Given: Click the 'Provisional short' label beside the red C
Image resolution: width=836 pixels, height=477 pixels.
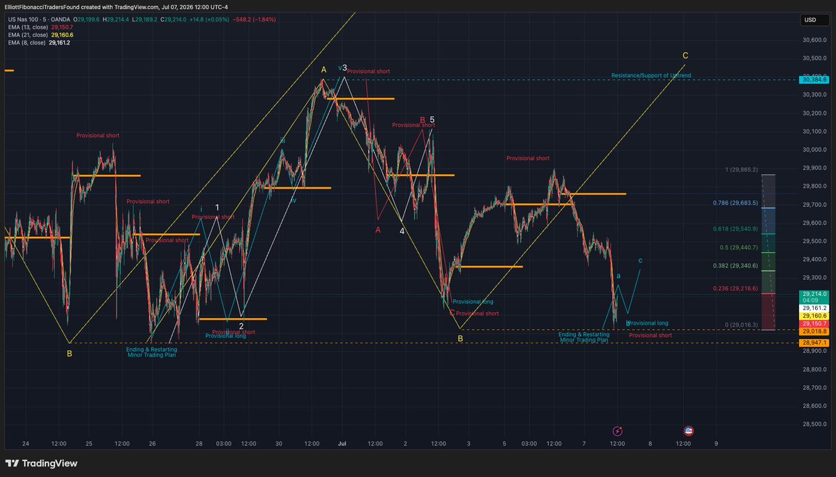Looking at the screenshot, I should tap(477, 313).
